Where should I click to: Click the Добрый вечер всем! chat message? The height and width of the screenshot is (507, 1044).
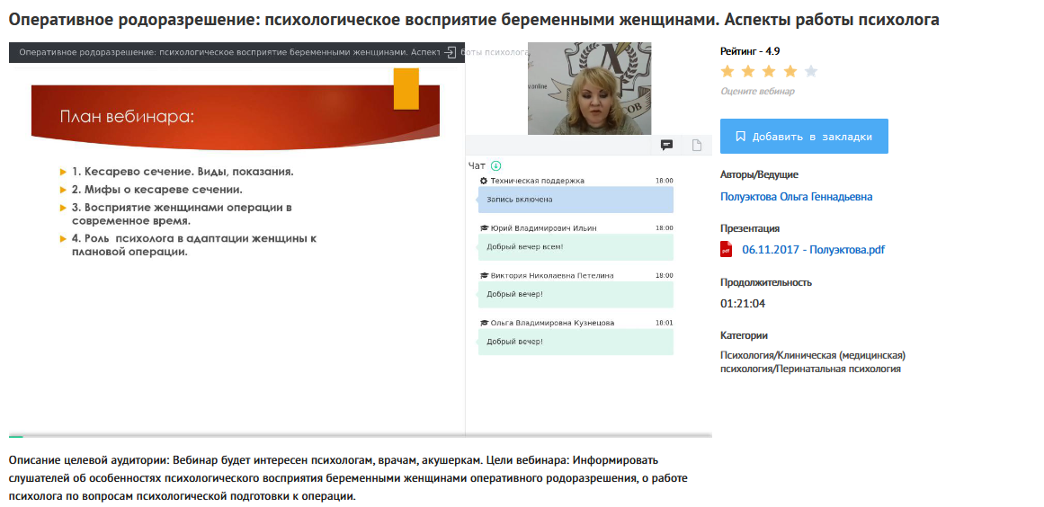pyautogui.click(x=576, y=247)
